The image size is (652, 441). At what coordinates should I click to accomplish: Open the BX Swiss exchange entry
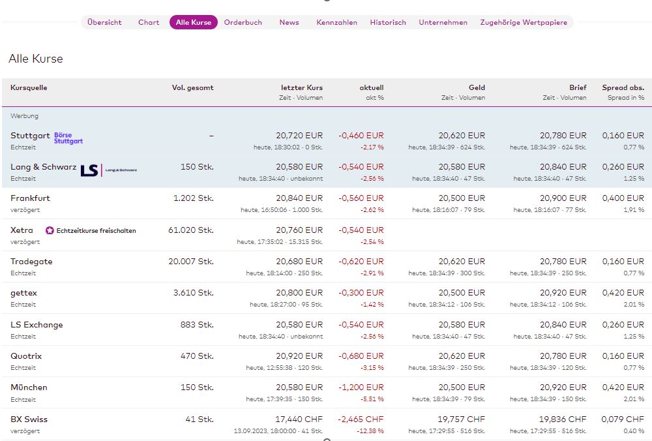[29, 419]
